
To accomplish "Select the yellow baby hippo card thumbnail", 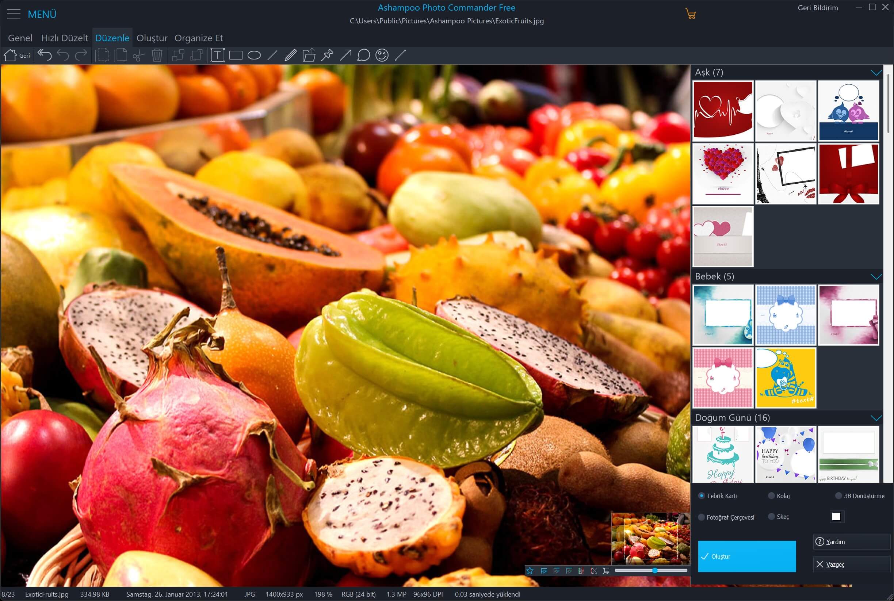I will click(x=786, y=378).
